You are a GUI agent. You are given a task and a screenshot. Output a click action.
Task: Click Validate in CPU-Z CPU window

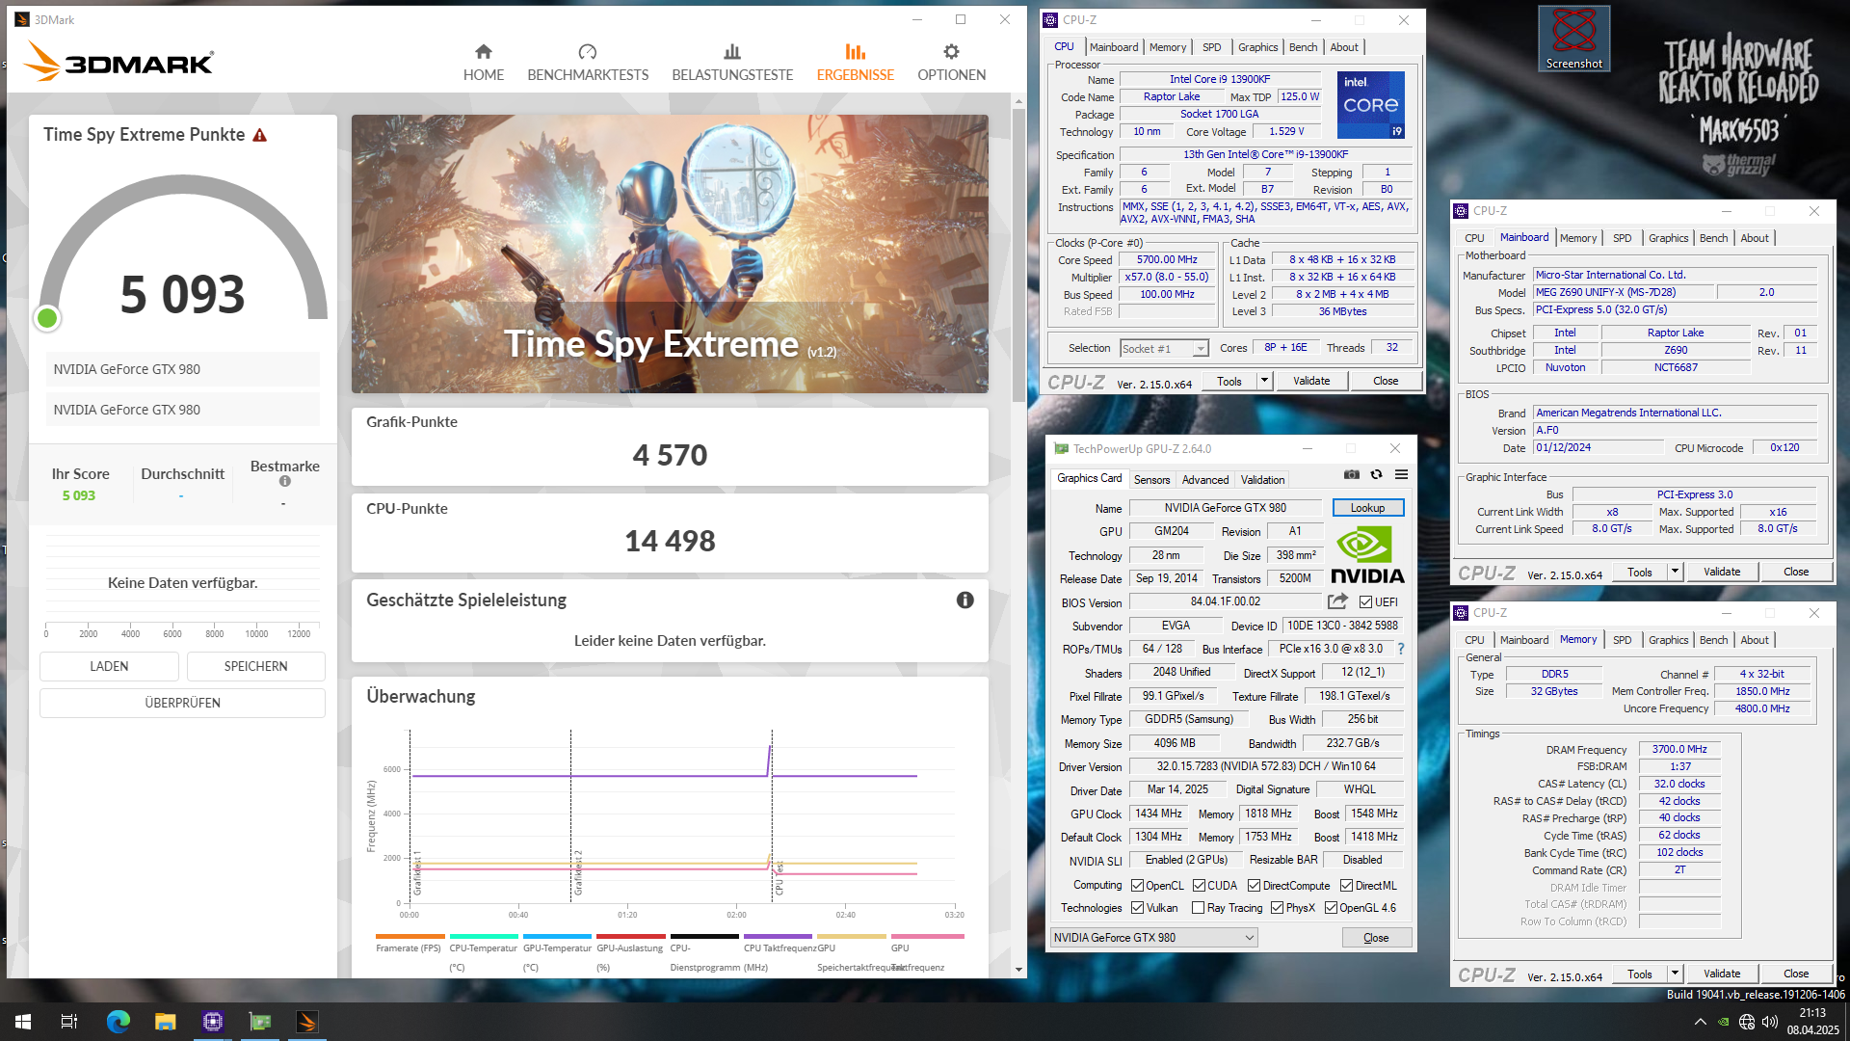coord(1310,381)
